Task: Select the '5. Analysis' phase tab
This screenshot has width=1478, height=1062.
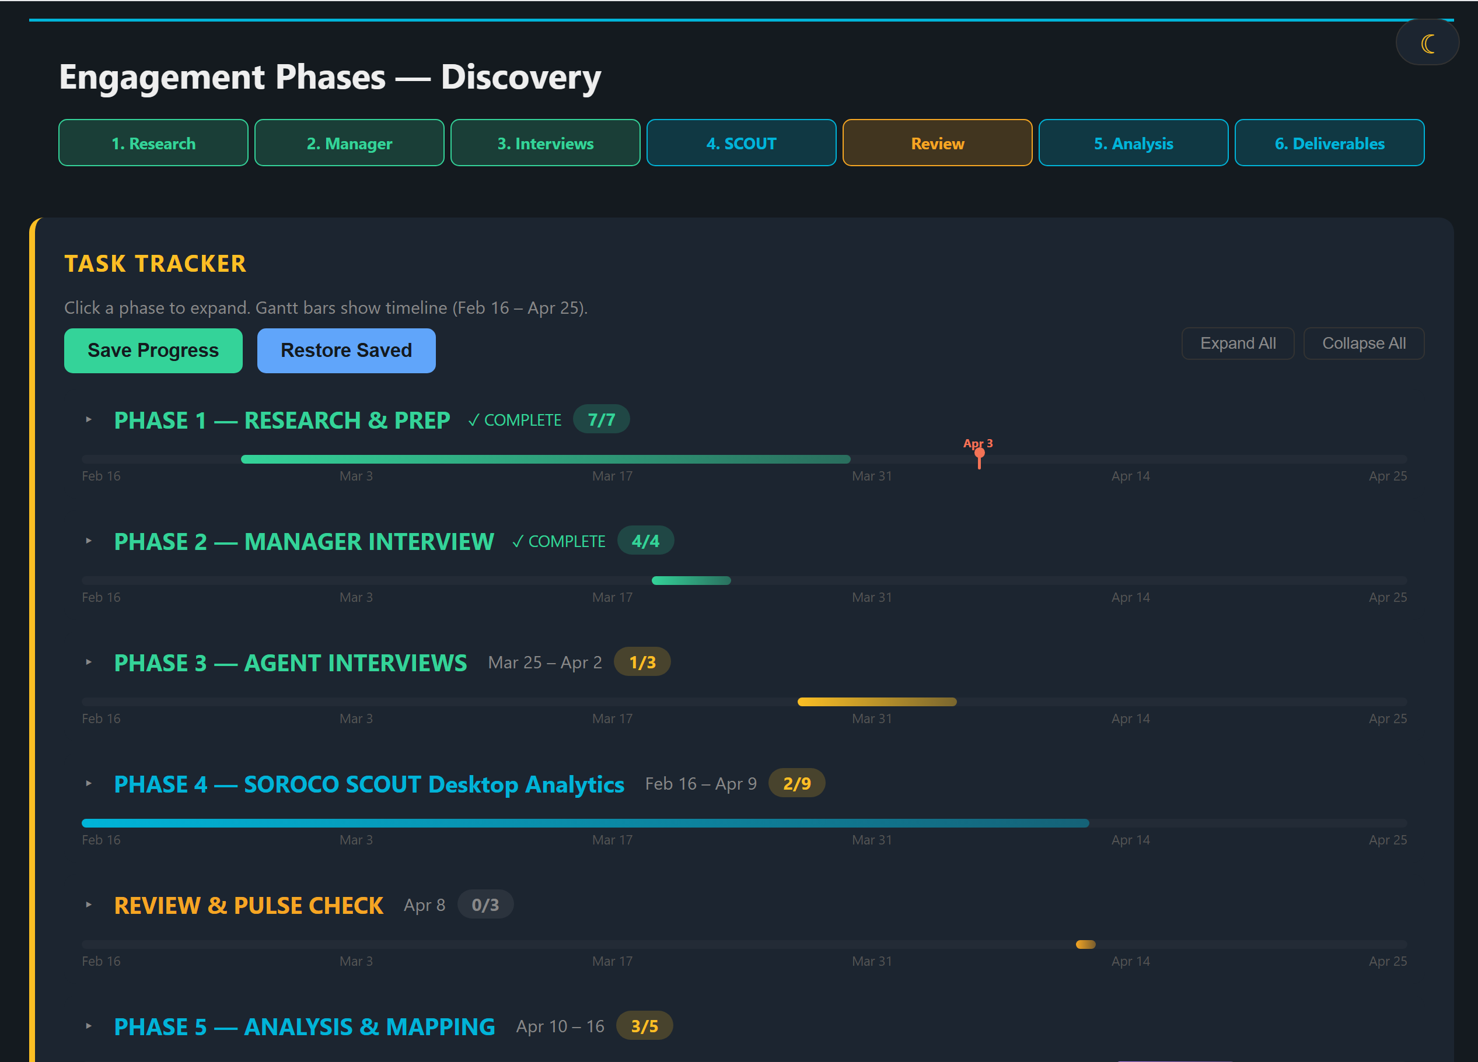Action: pyautogui.click(x=1133, y=143)
